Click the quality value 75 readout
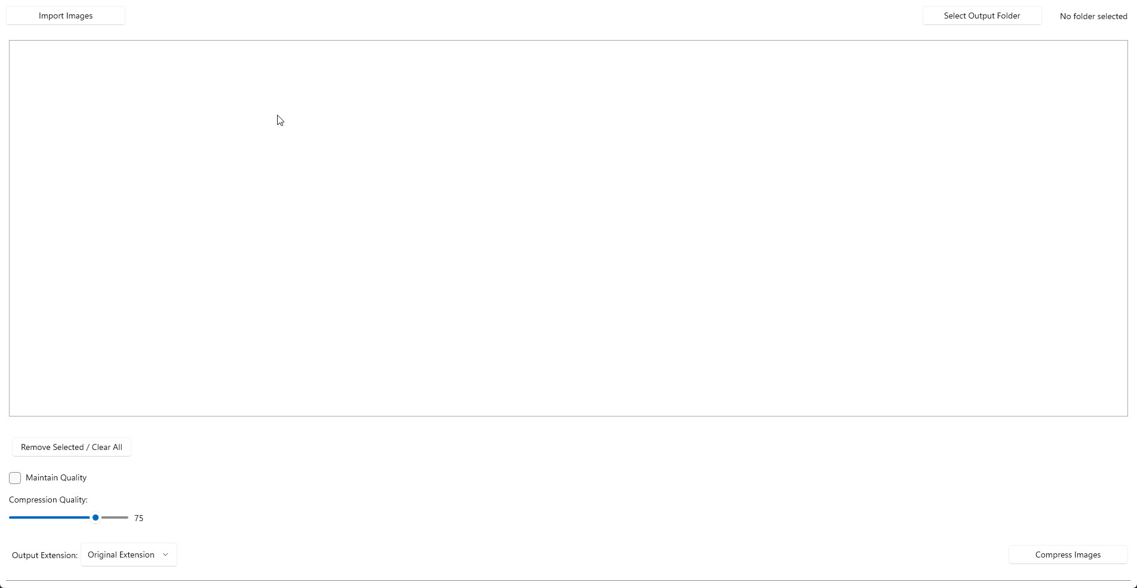Screen dimensions: 1137x588 (x=139, y=518)
